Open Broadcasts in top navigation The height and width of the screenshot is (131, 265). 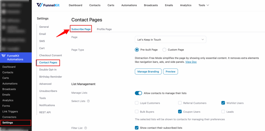coord(151,5)
